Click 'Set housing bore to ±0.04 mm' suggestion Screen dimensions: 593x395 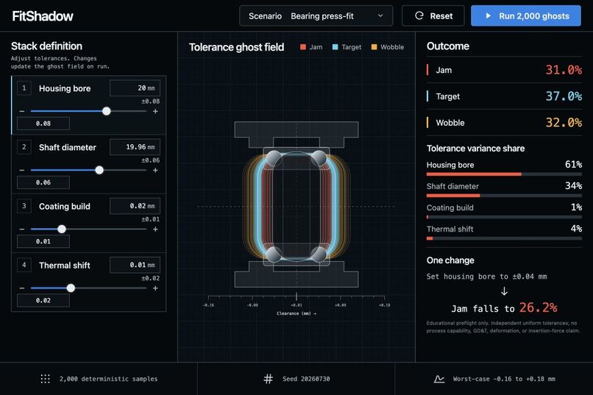point(487,277)
